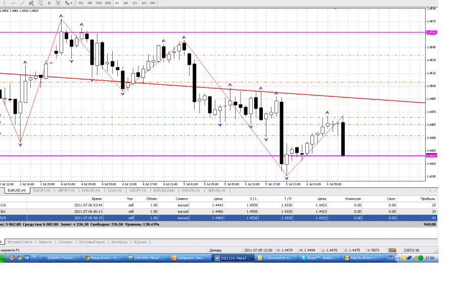Select the vertical line tool
This screenshot has width=461, height=288.
point(5,3)
